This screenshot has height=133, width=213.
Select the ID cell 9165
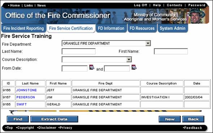click(x=8, y=104)
